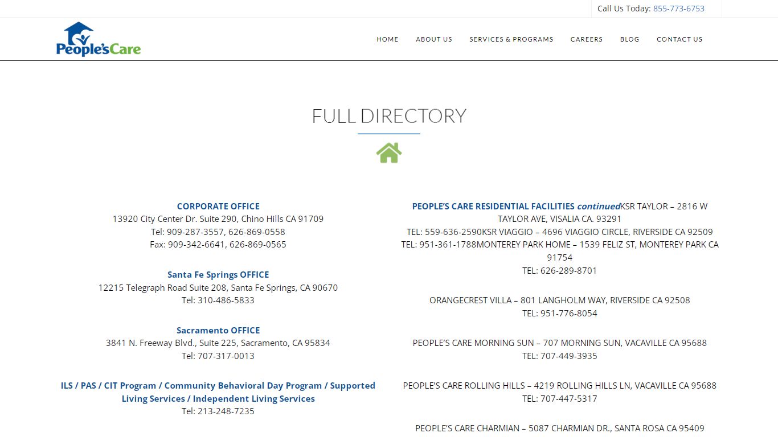This screenshot has width=778, height=437.
Task: Click the first Tel 707-317-0013 line
Action: 218,356
